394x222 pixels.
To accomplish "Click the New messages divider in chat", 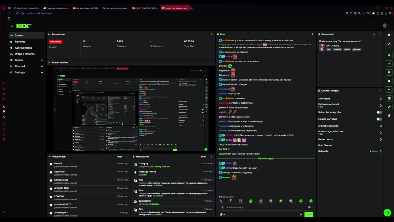I will point(266,158).
